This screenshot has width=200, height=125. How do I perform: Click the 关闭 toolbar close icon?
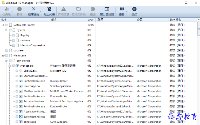pos(134,9)
